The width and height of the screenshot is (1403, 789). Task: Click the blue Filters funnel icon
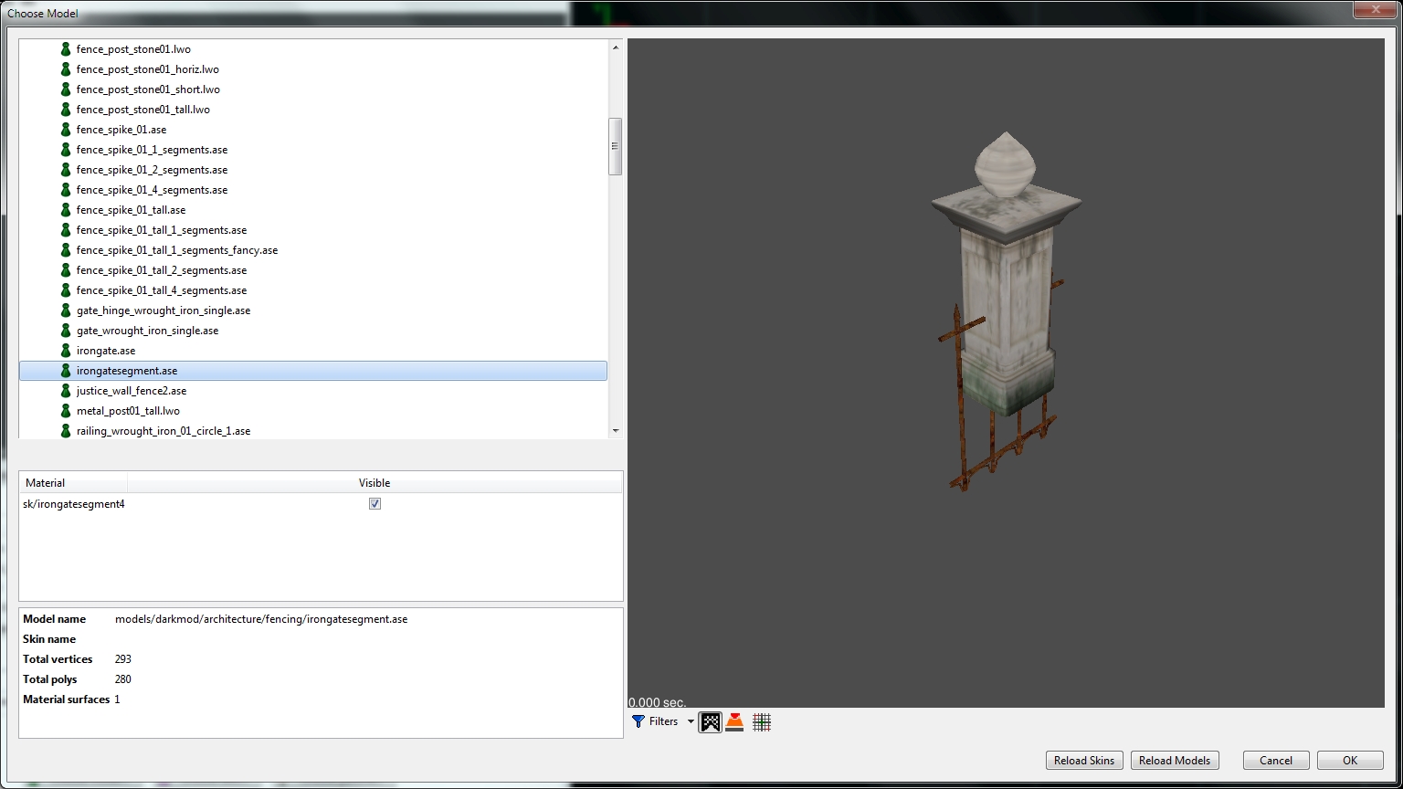pos(638,722)
